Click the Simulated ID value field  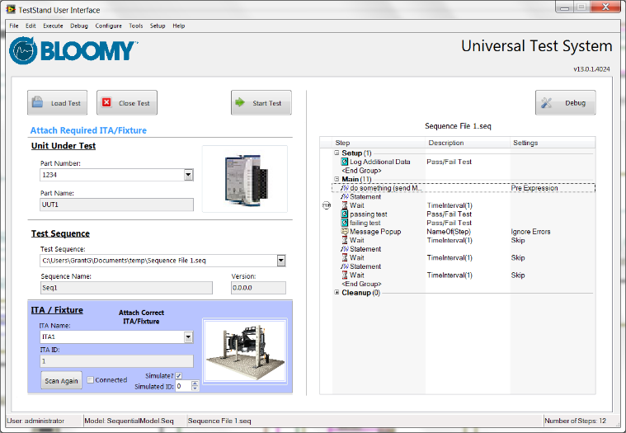pos(183,386)
